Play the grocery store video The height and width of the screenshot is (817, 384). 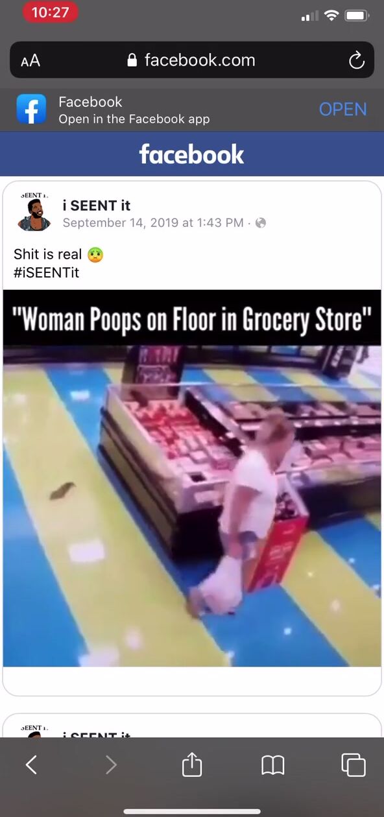tap(192, 478)
